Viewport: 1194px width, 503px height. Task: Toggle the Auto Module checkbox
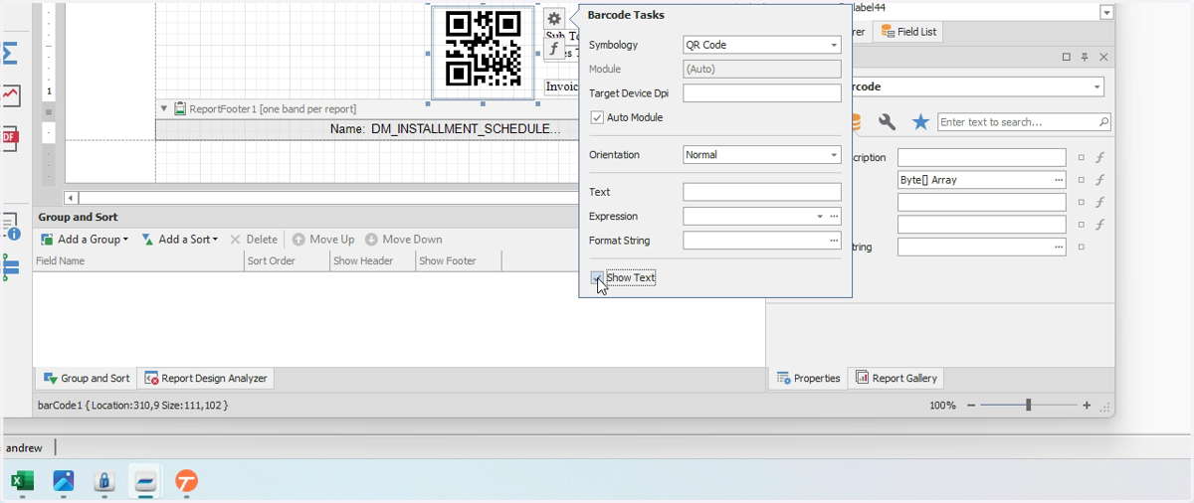point(597,117)
